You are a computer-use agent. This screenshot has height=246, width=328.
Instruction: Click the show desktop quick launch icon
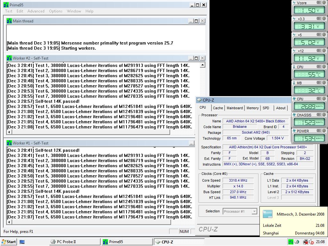[x=22, y=242]
